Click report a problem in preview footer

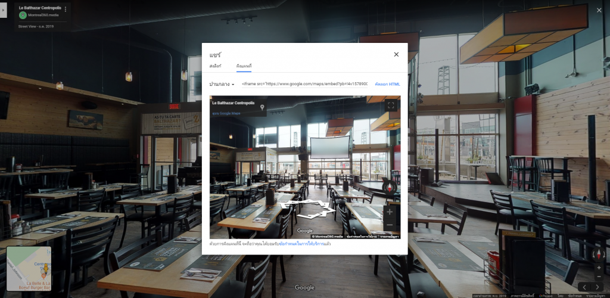pyautogui.click(x=390, y=236)
